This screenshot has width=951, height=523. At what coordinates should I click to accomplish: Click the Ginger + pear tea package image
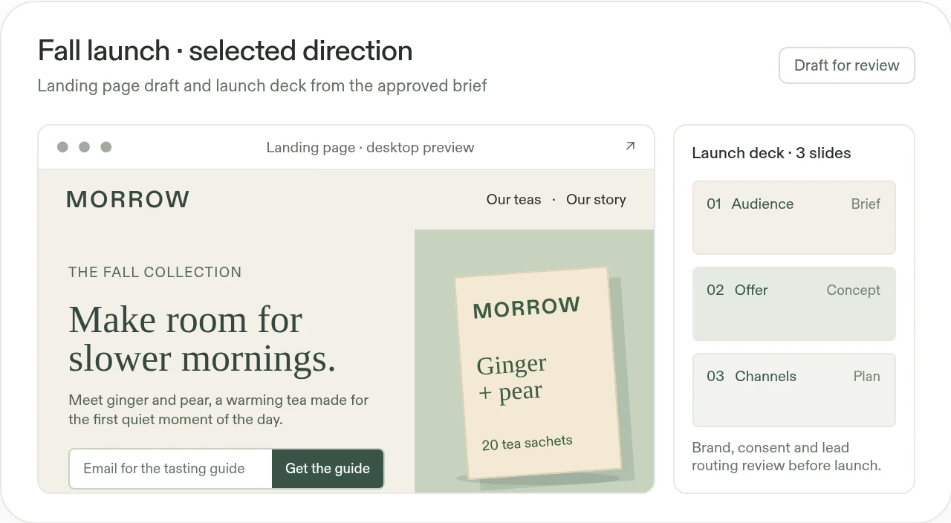tap(538, 374)
